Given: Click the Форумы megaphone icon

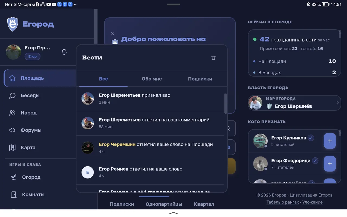Looking at the screenshot, I should [x=12, y=130].
